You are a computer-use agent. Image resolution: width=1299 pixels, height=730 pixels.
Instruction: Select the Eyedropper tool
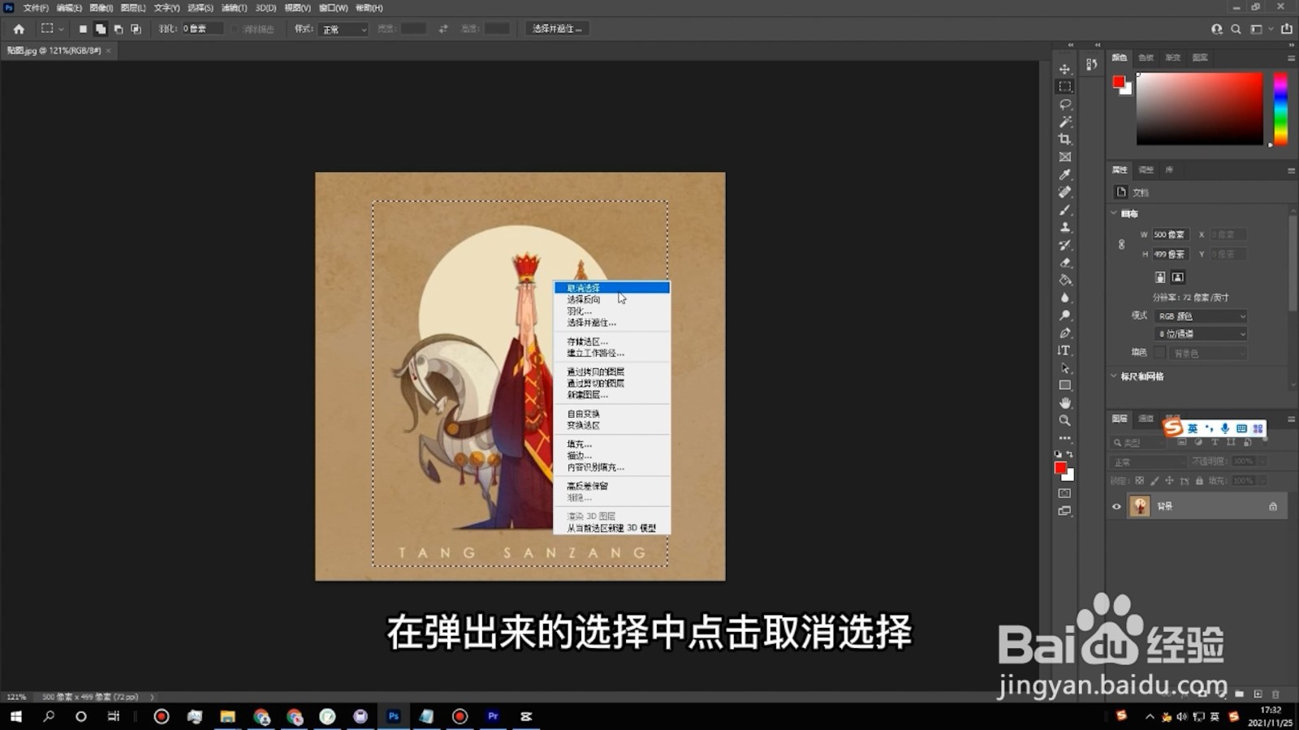coord(1065,174)
